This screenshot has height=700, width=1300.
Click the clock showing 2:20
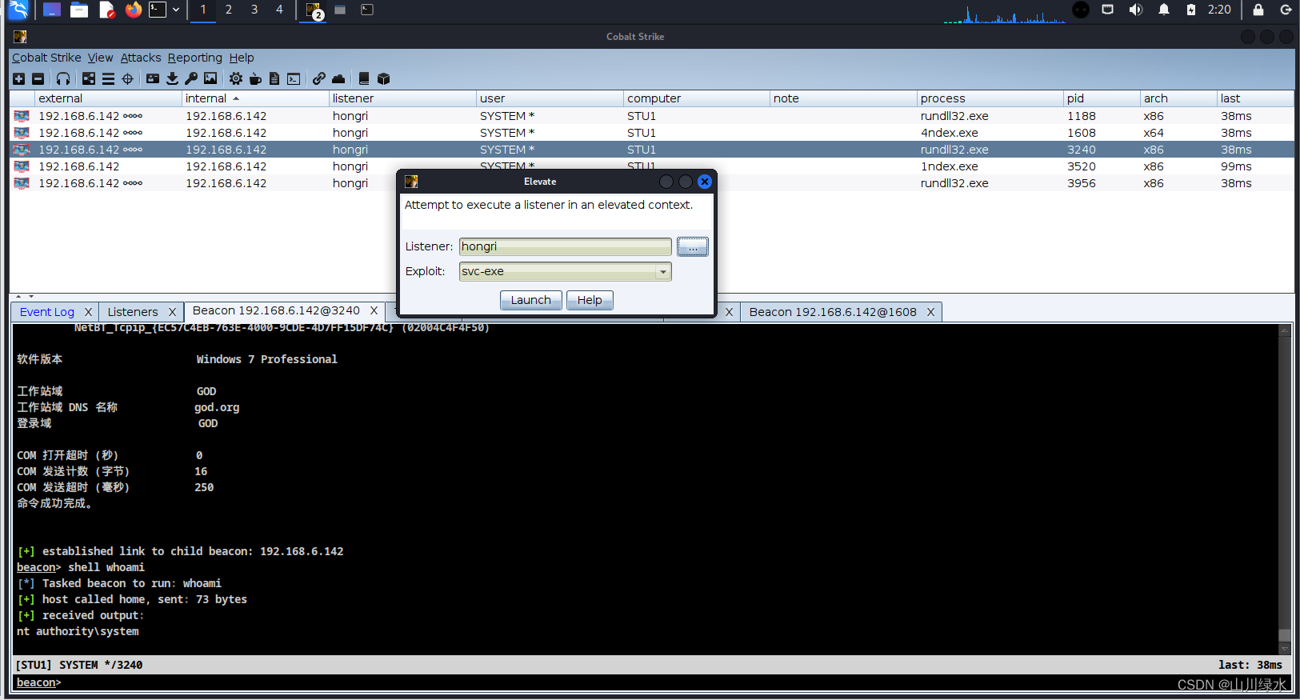click(x=1219, y=10)
